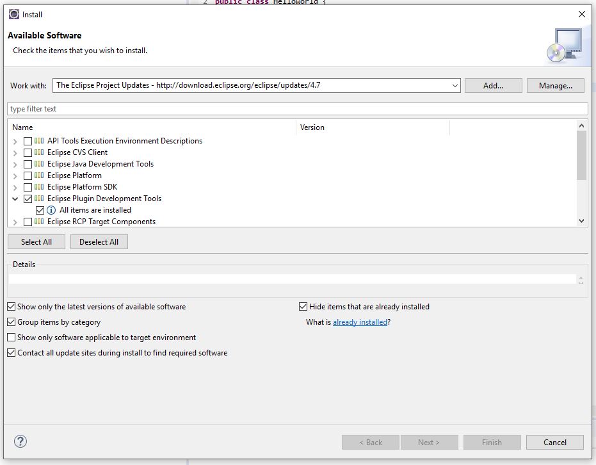Viewport: 596px width, 465px height.
Task: Click the Name column header
Action: [x=152, y=127]
